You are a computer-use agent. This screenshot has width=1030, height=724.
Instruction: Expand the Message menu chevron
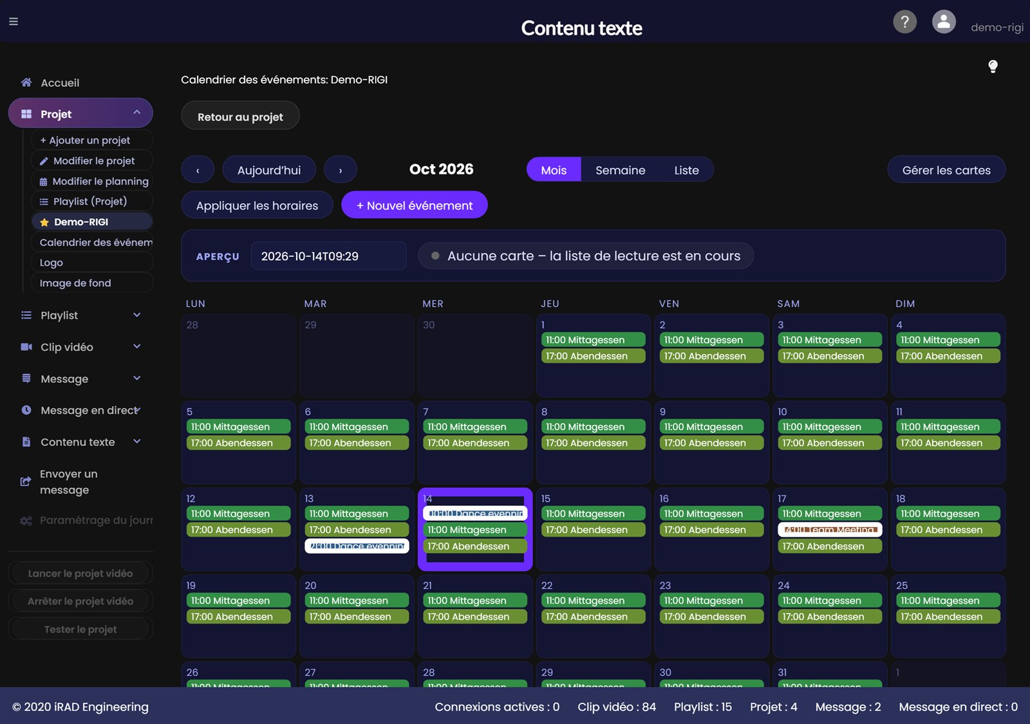(x=136, y=378)
